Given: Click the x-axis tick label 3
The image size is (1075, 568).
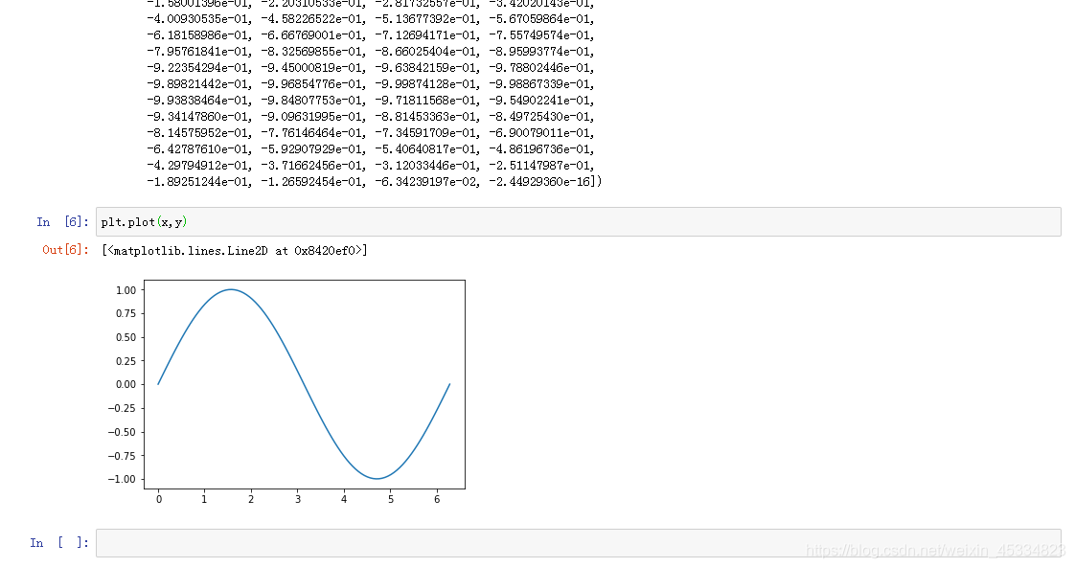Looking at the screenshot, I should 298,499.
